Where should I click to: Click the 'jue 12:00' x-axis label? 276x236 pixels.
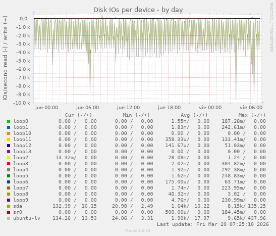[128, 108]
